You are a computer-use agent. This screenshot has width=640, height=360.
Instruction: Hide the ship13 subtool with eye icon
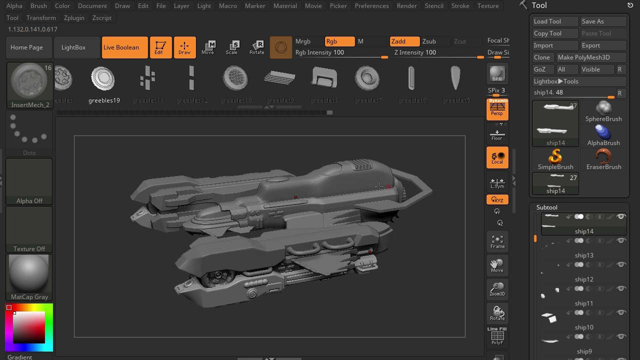621,240
